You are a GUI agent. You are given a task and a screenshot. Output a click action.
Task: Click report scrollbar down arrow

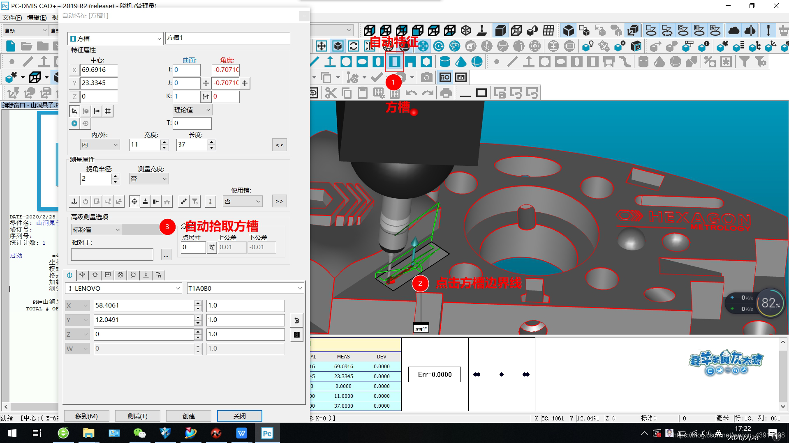pyautogui.click(x=783, y=406)
